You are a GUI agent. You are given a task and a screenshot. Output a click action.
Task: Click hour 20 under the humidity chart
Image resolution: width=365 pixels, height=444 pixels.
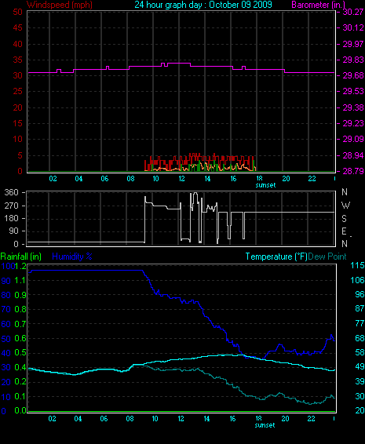[x=285, y=419]
